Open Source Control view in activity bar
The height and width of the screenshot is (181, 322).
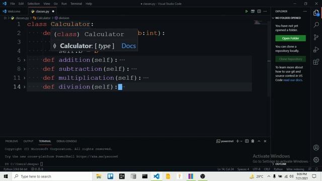(316, 37)
